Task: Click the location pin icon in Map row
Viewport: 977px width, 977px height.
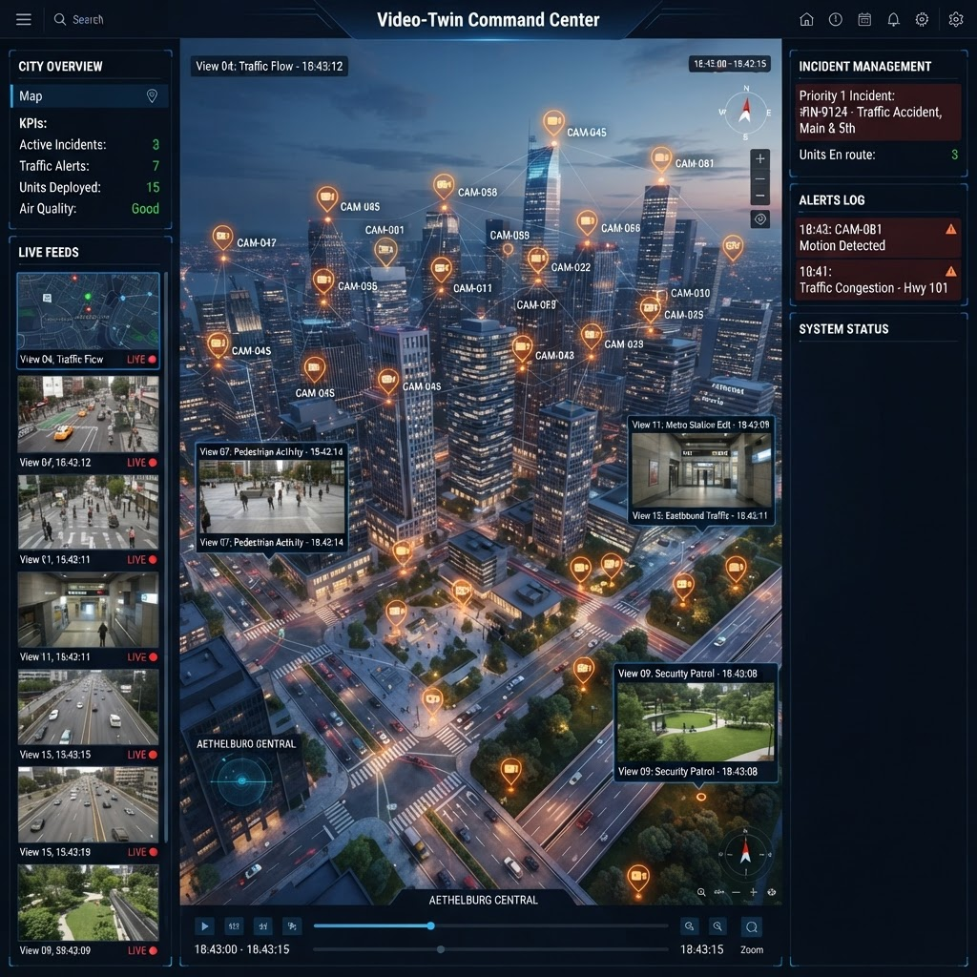Action: pos(152,96)
